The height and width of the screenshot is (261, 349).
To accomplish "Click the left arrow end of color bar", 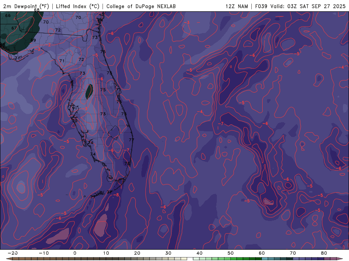I will [x=9, y=259].
